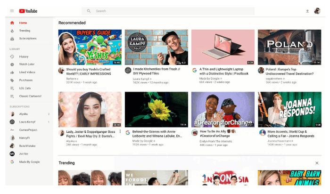330x194 pixels.
Task: Play Yoshi's Crafted World video thumbnail
Action: tap(90, 47)
